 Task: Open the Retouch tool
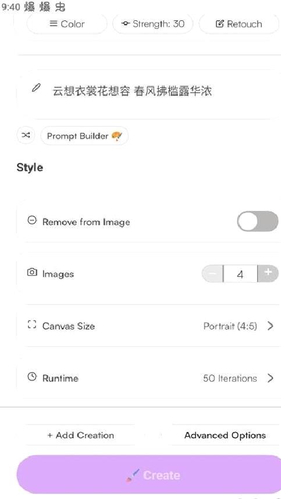[x=239, y=24]
